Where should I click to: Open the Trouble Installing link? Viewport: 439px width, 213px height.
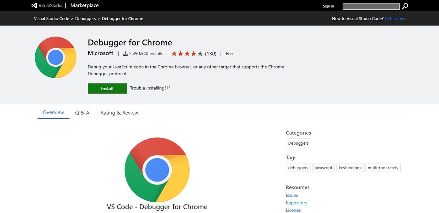(x=148, y=88)
